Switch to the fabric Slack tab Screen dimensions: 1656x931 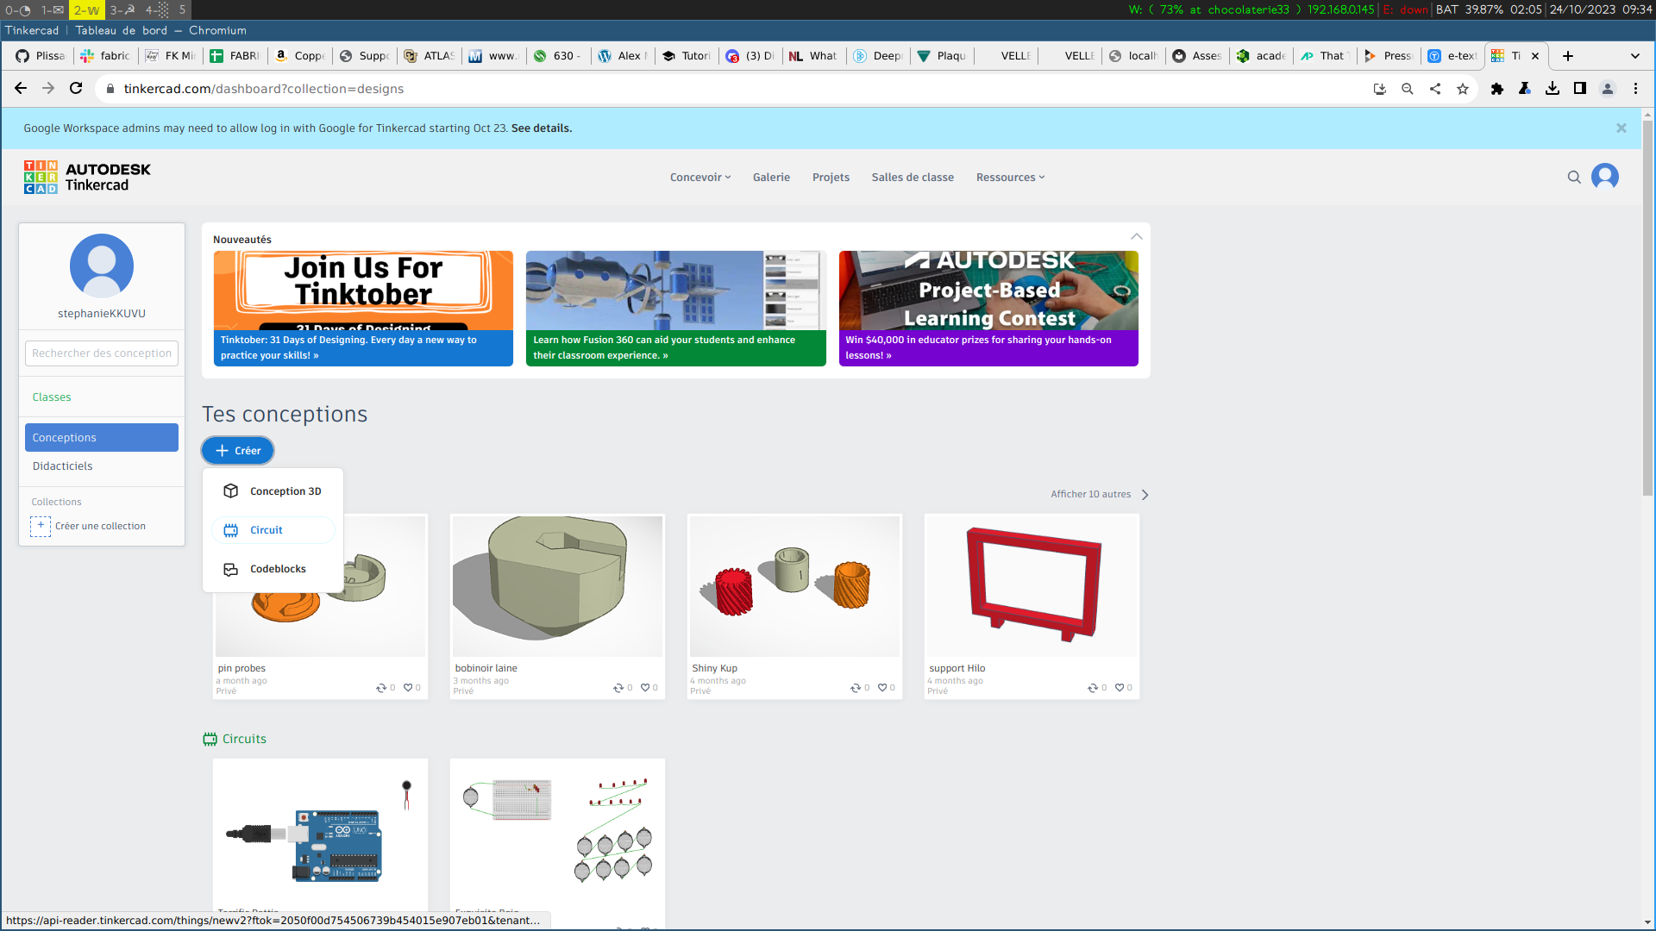[104, 56]
